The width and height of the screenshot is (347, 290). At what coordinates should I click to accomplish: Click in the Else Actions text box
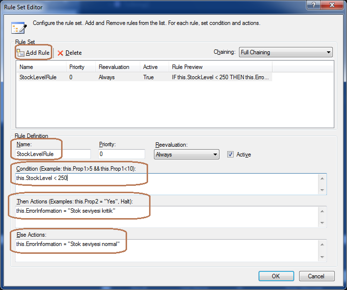pyautogui.click(x=166, y=249)
